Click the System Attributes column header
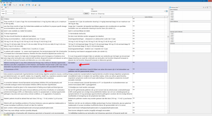 tap(149, 17)
